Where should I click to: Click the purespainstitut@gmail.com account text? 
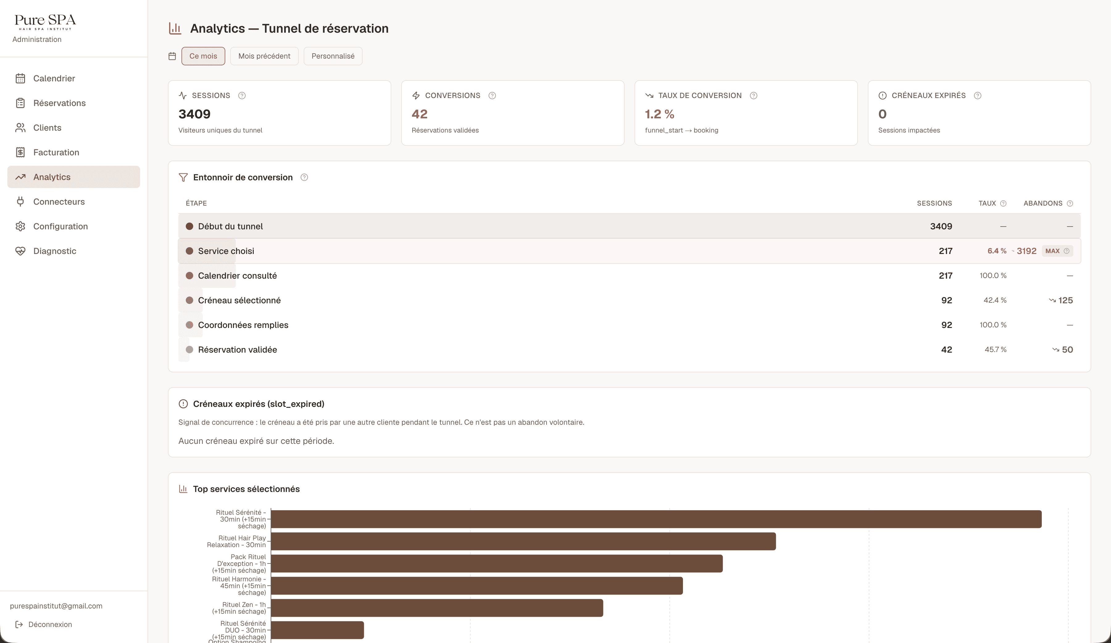(56, 606)
